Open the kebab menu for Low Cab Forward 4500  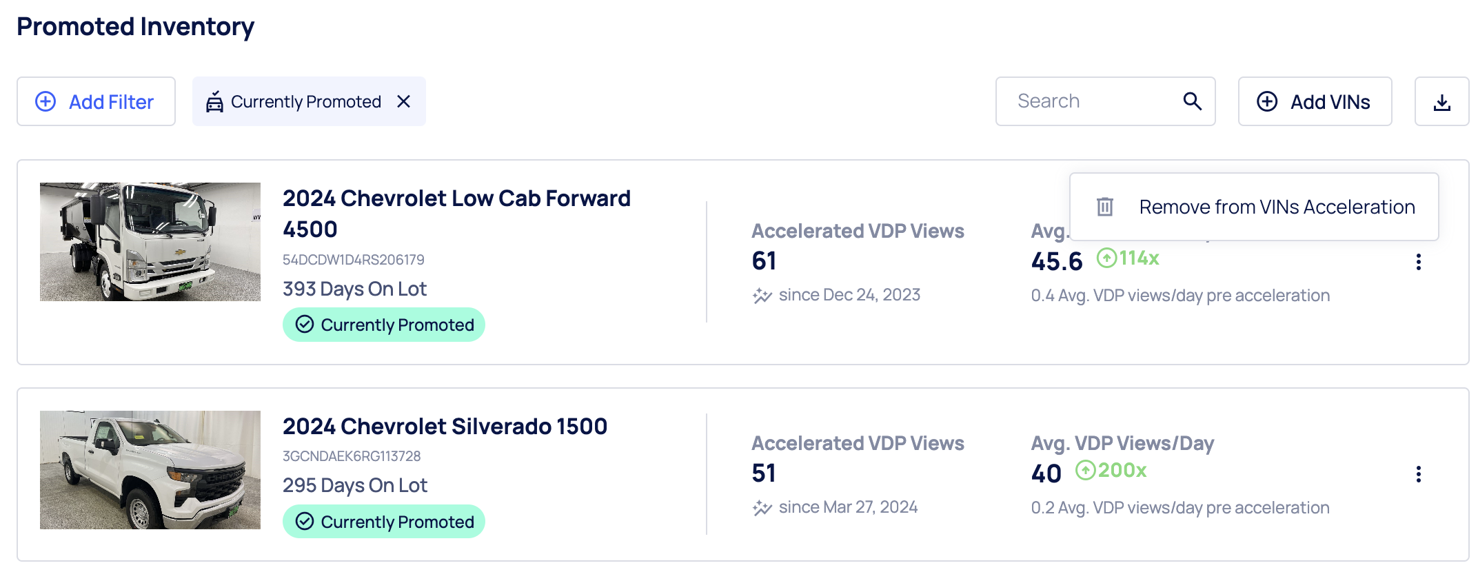1419,262
